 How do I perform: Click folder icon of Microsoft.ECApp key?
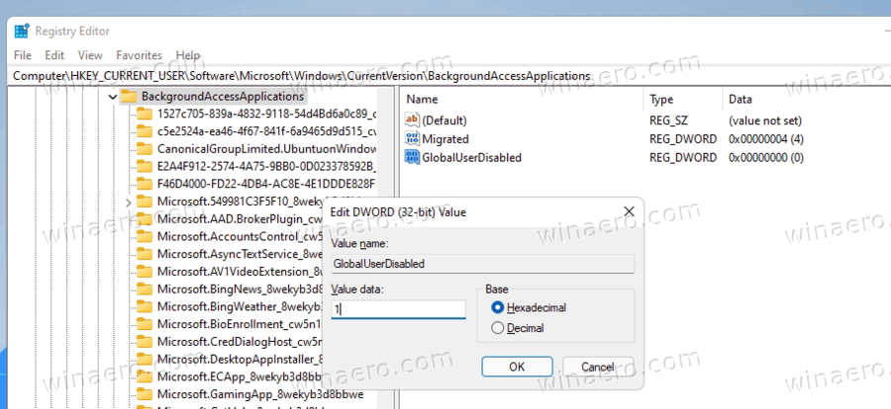[145, 377]
